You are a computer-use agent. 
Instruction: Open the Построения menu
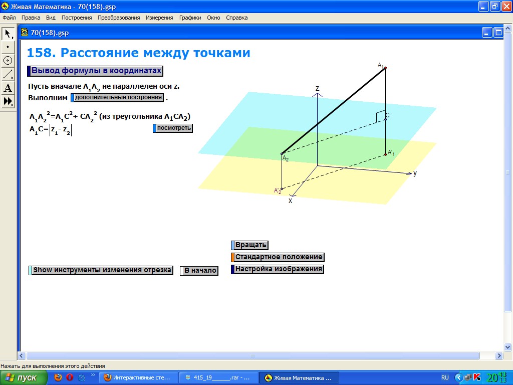(77, 18)
